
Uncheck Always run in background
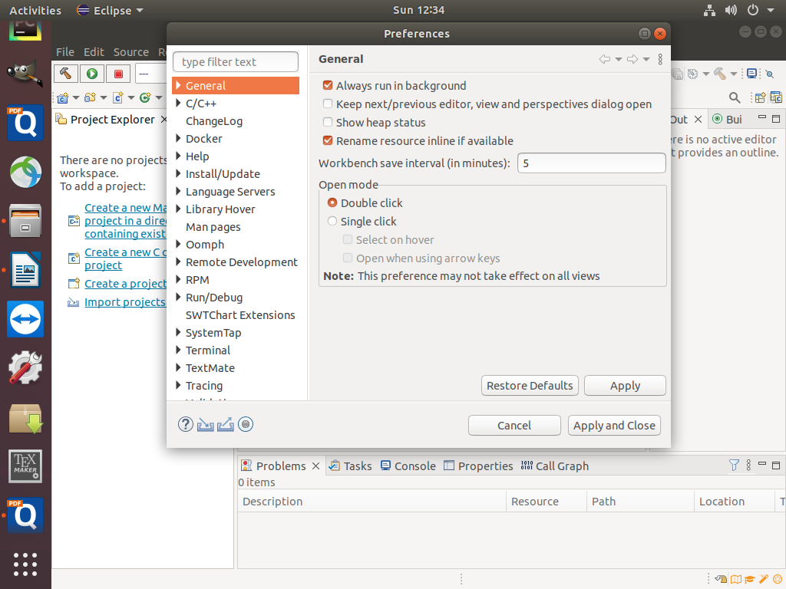click(x=328, y=86)
